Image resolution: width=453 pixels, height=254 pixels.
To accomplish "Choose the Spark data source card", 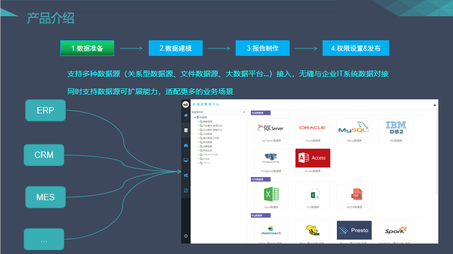I will click(396, 232).
